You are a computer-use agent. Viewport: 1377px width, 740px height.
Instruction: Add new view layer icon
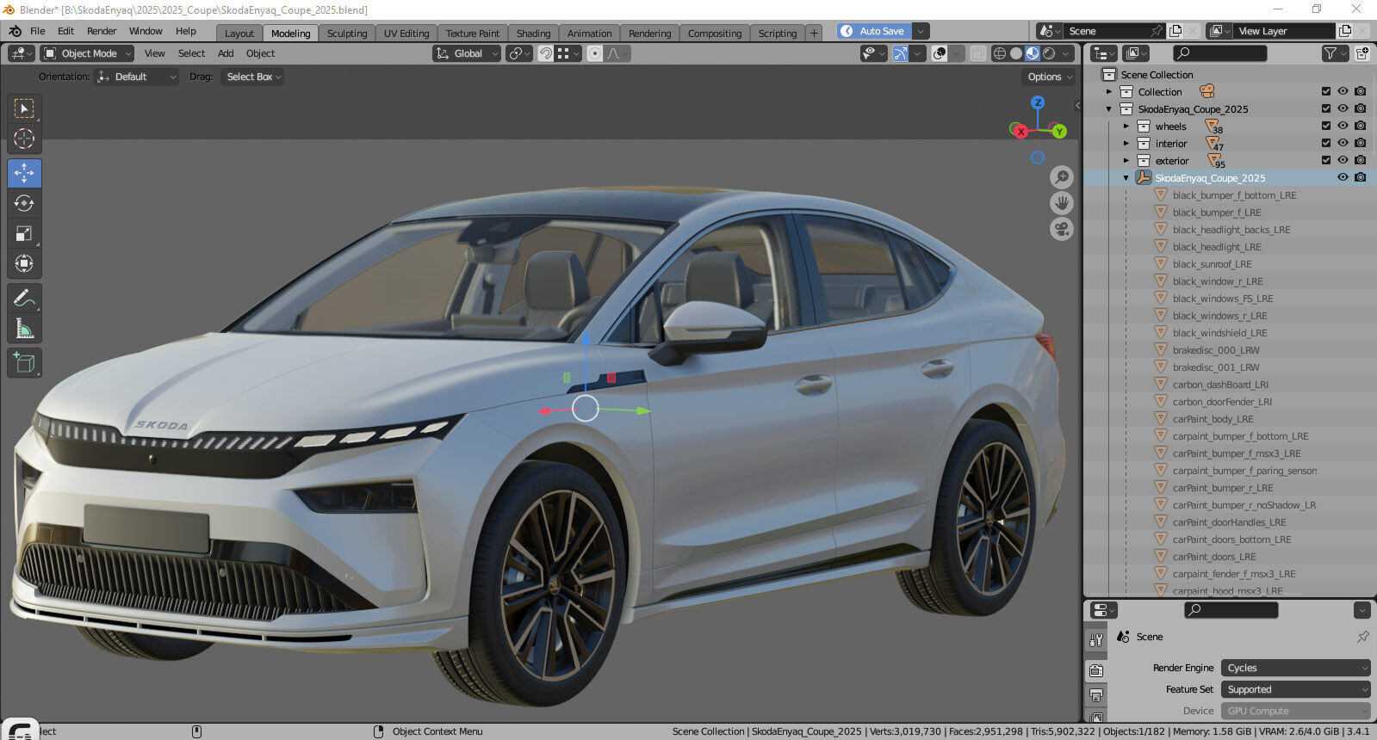tap(1345, 31)
